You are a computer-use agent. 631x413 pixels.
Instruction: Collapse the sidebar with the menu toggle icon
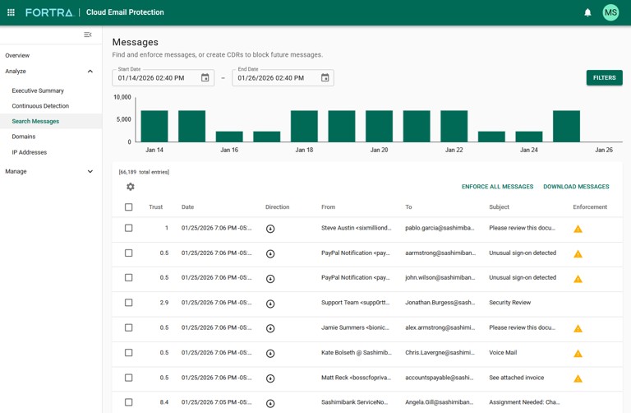(88, 35)
